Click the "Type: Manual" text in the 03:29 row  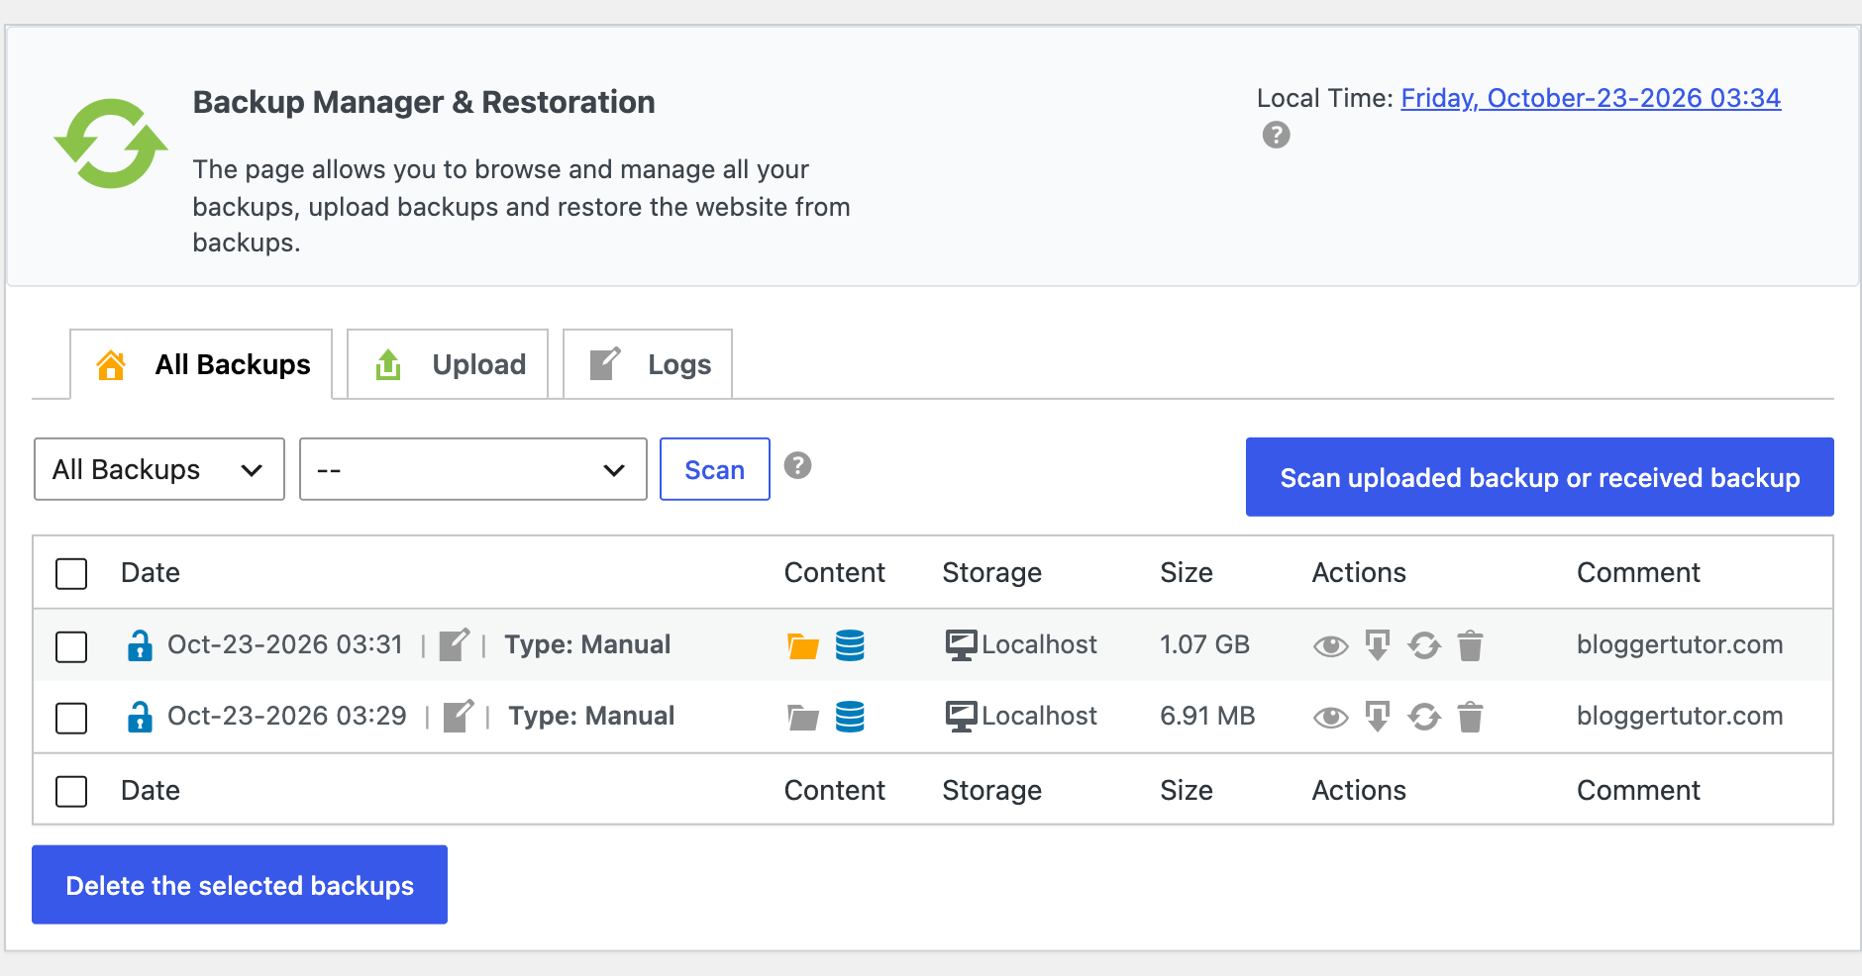tap(591, 716)
